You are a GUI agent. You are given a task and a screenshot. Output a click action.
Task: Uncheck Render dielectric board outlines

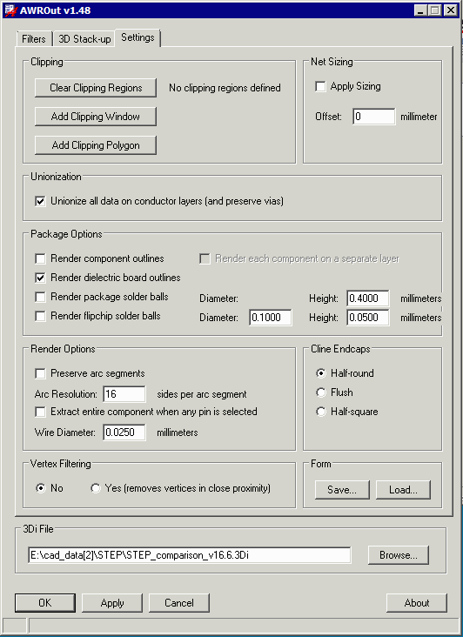pos(40,278)
